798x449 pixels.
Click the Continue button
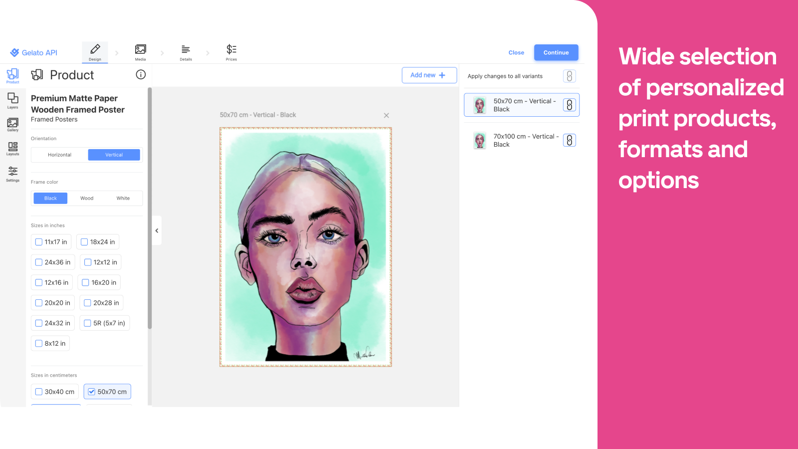[x=556, y=52]
